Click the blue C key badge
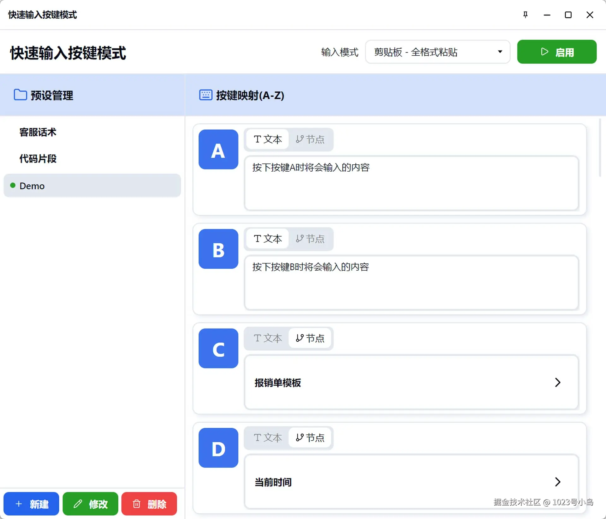This screenshot has width=606, height=519. [218, 348]
